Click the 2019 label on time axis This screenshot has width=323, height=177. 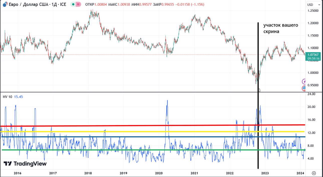tap(123, 173)
